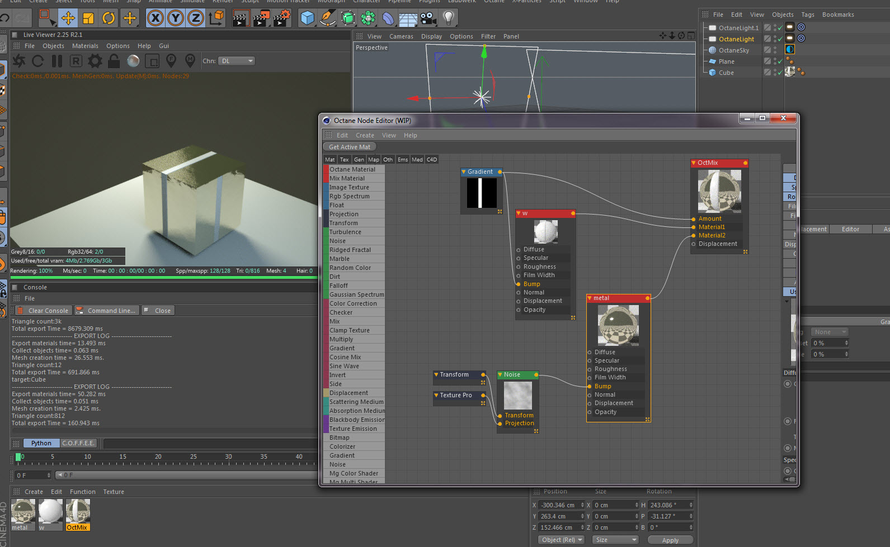Click the MoGraph Array generator icon
Viewport: 890px width, 547px height.
coord(368,18)
